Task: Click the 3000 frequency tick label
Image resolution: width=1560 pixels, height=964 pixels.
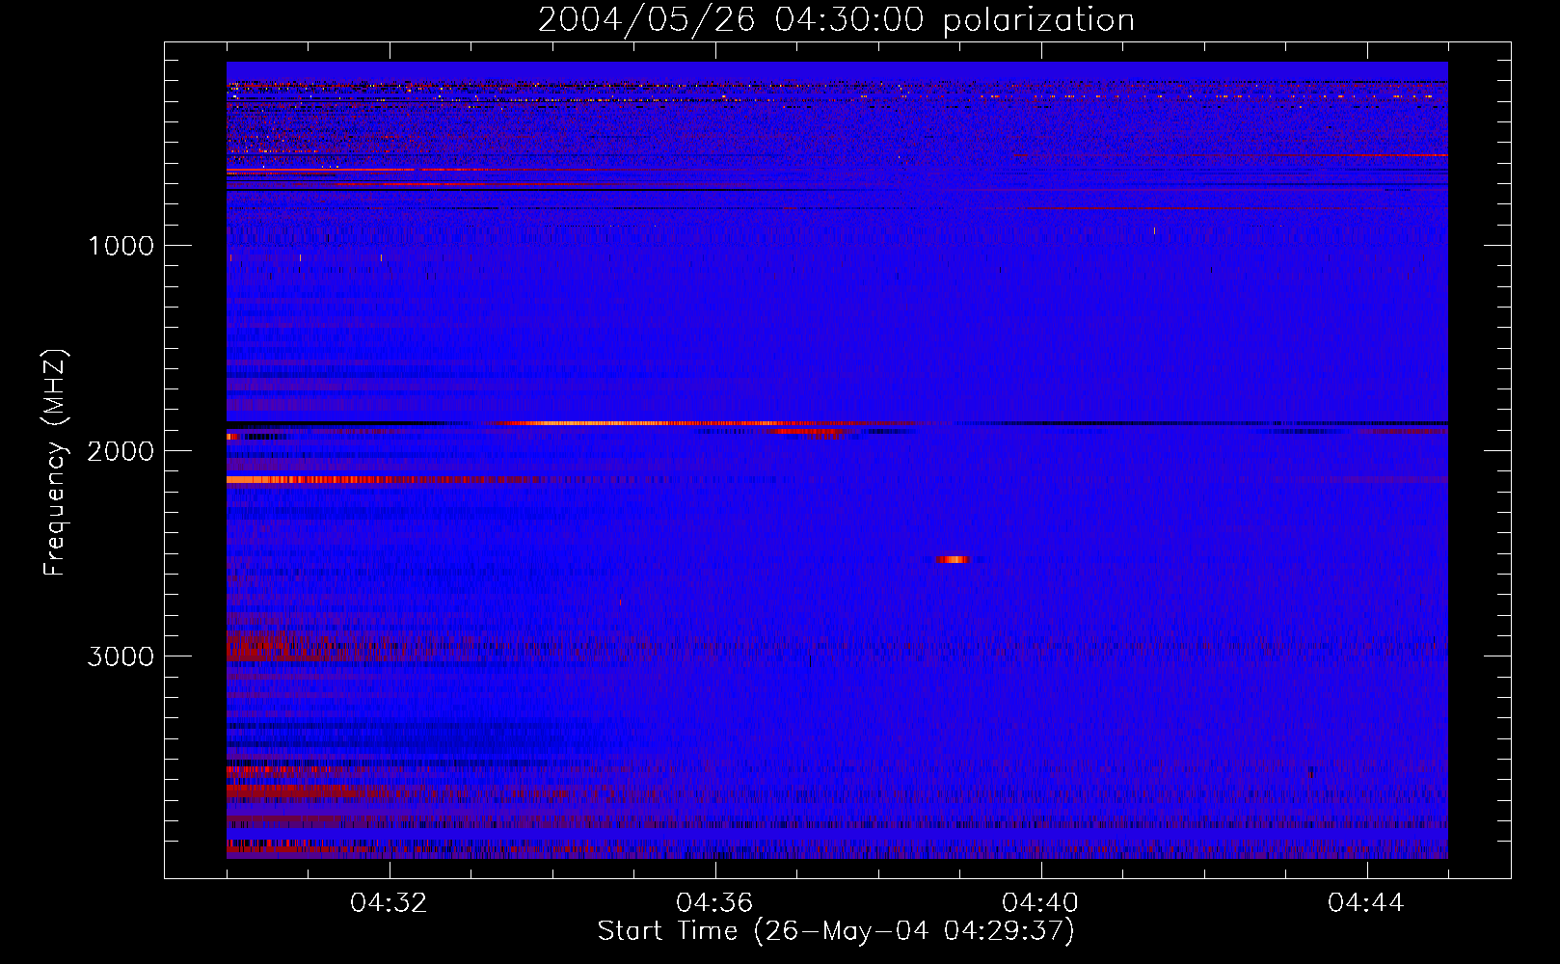Action: point(121,656)
